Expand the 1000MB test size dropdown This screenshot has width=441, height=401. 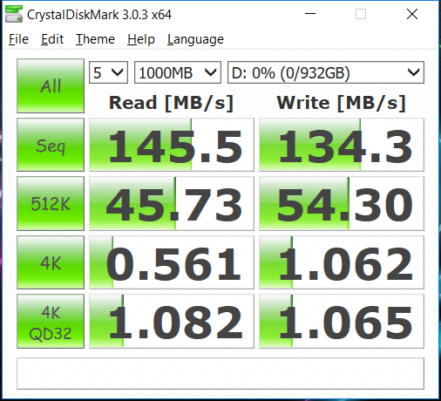[178, 72]
